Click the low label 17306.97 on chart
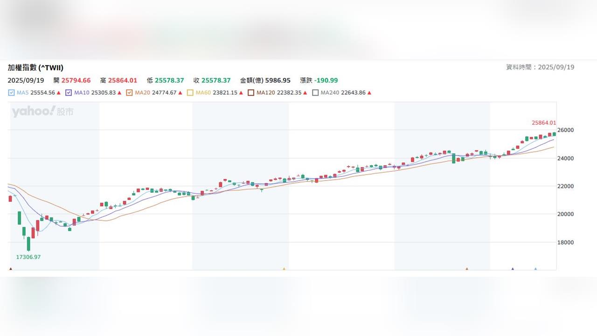Image resolution: width=597 pixels, height=336 pixels. (x=28, y=257)
